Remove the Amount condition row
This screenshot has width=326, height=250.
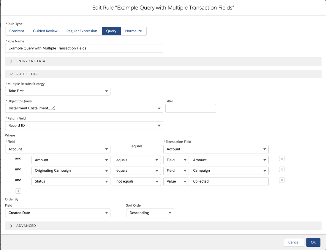[281, 159]
